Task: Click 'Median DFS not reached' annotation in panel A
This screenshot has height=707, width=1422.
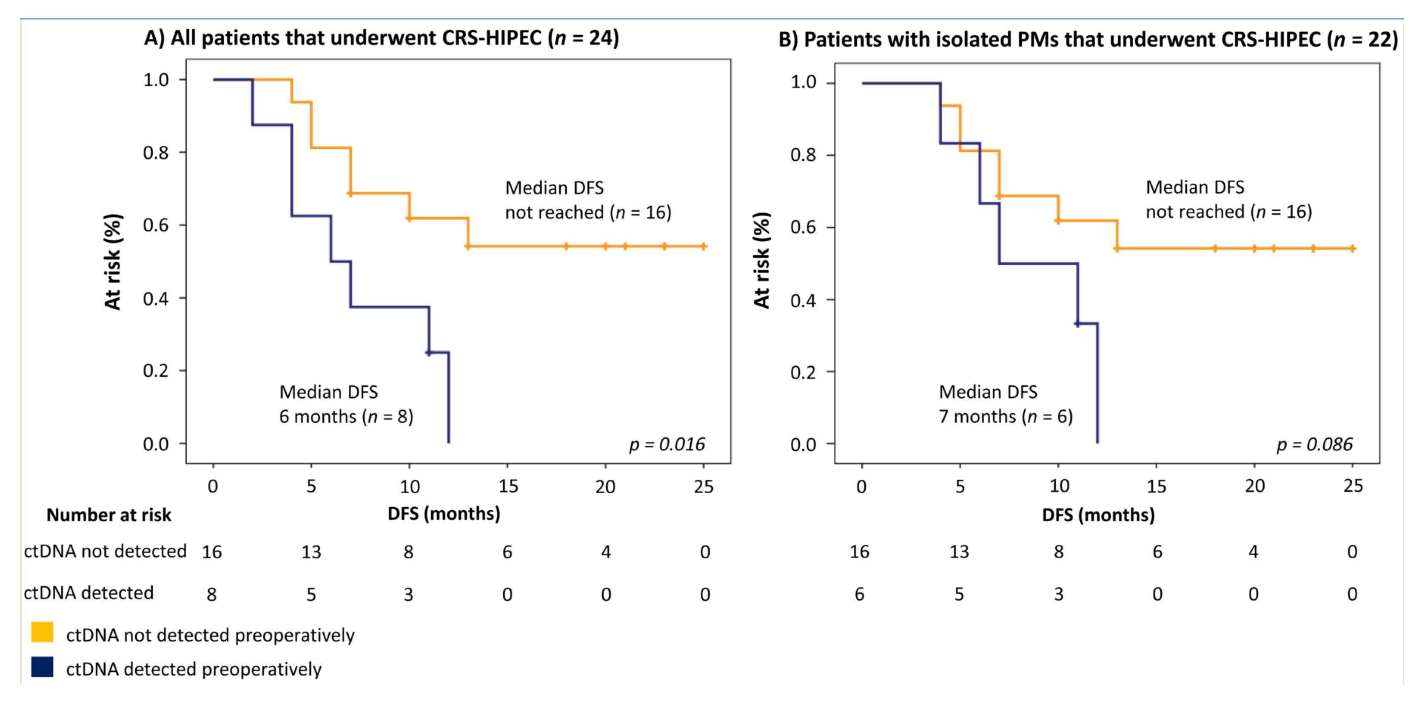Action: 588,200
